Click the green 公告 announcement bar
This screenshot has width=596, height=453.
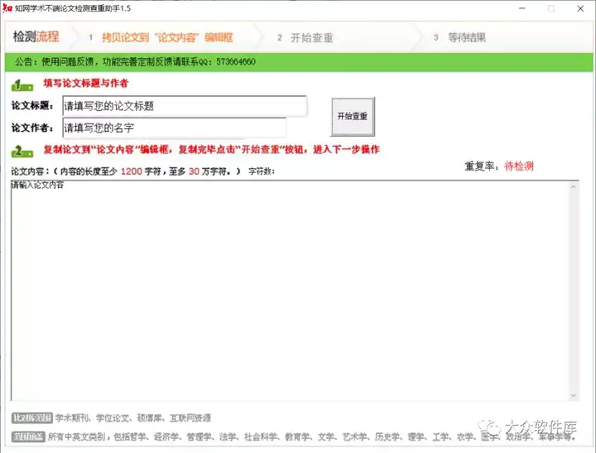299,61
